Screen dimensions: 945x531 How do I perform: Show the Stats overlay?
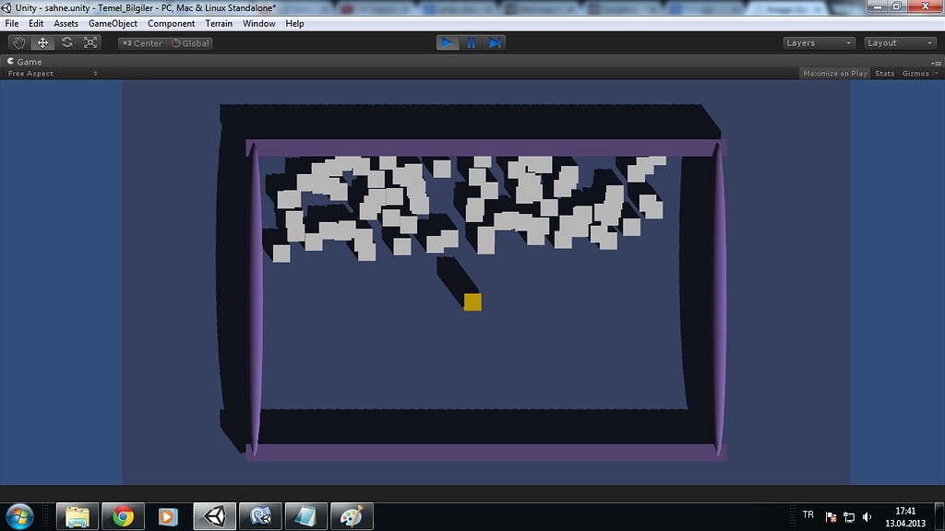coord(884,74)
